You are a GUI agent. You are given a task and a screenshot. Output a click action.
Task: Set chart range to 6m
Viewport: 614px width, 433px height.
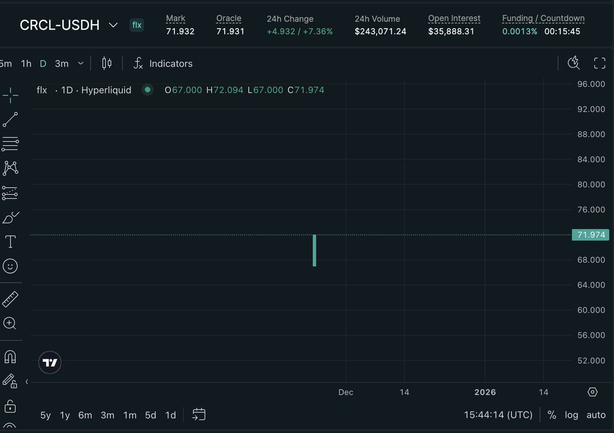pos(85,415)
